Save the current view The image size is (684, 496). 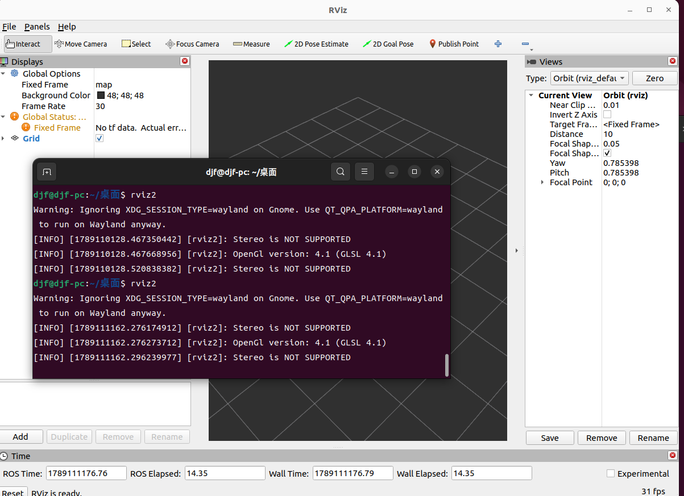(x=550, y=438)
